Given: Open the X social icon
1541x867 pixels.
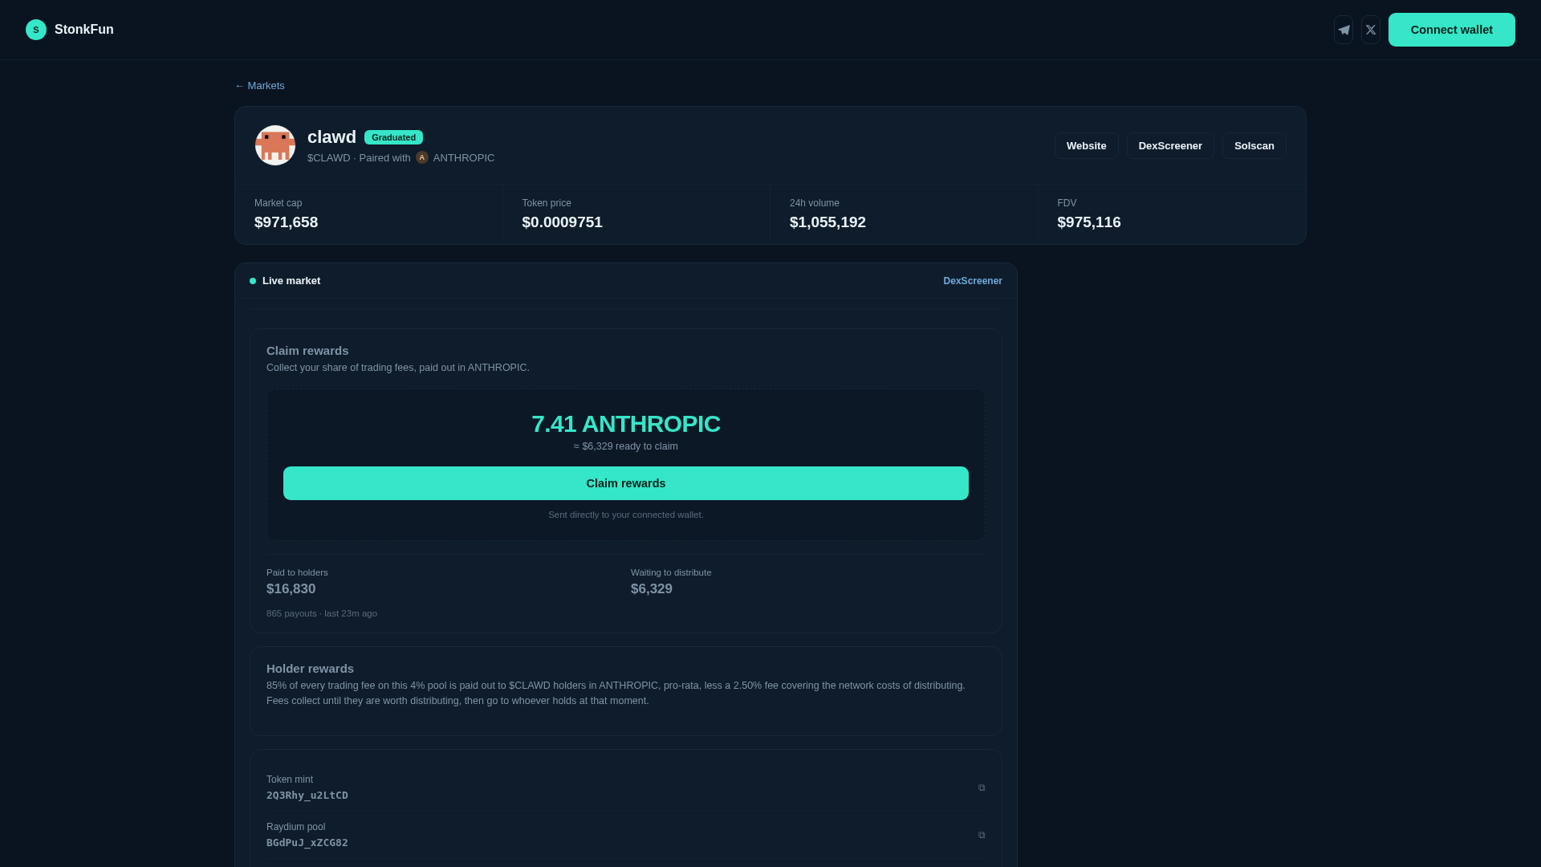Looking at the screenshot, I should pyautogui.click(x=1371, y=30).
